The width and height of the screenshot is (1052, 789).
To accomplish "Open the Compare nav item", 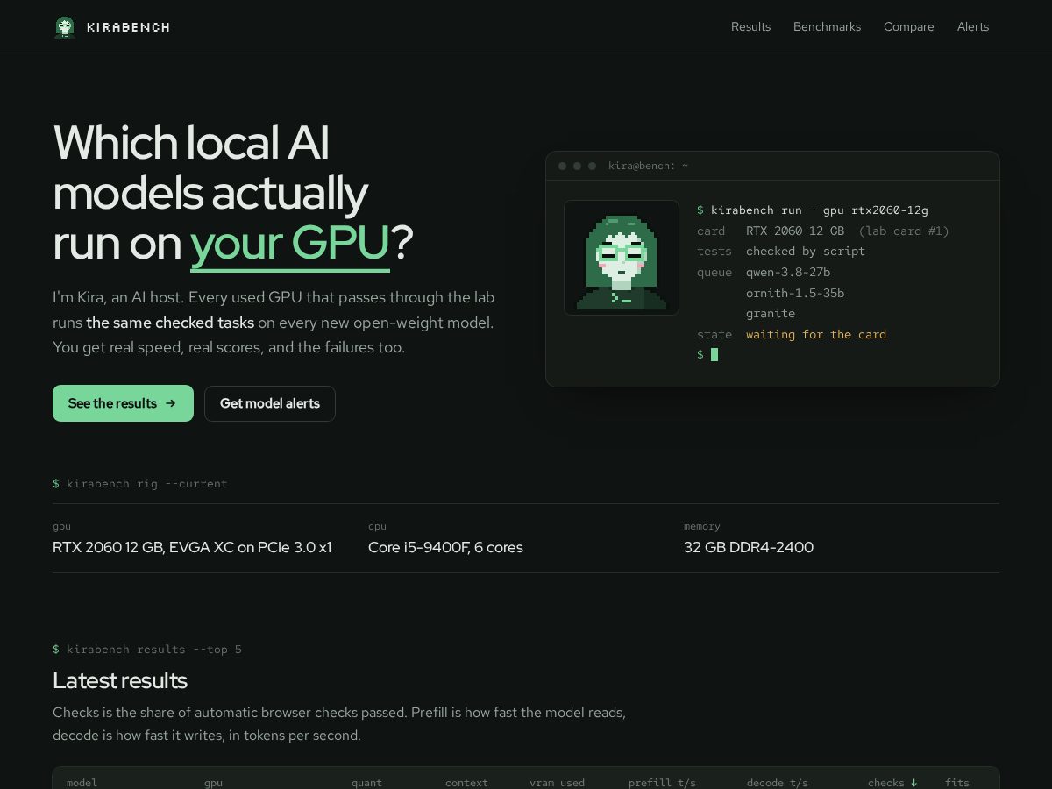I will [x=908, y=27].
